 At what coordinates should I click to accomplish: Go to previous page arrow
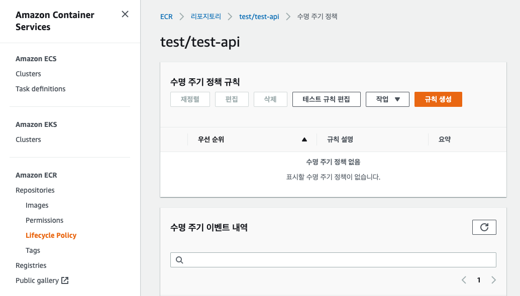pyautogui.click(x=464, y=280)
